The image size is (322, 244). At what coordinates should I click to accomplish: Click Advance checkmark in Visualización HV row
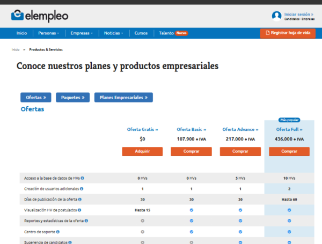240,210
